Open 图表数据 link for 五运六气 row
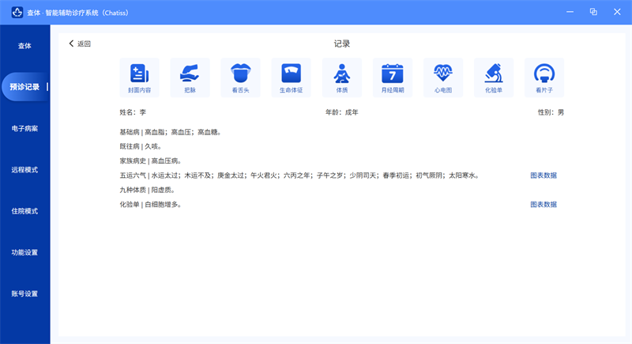 544,176
